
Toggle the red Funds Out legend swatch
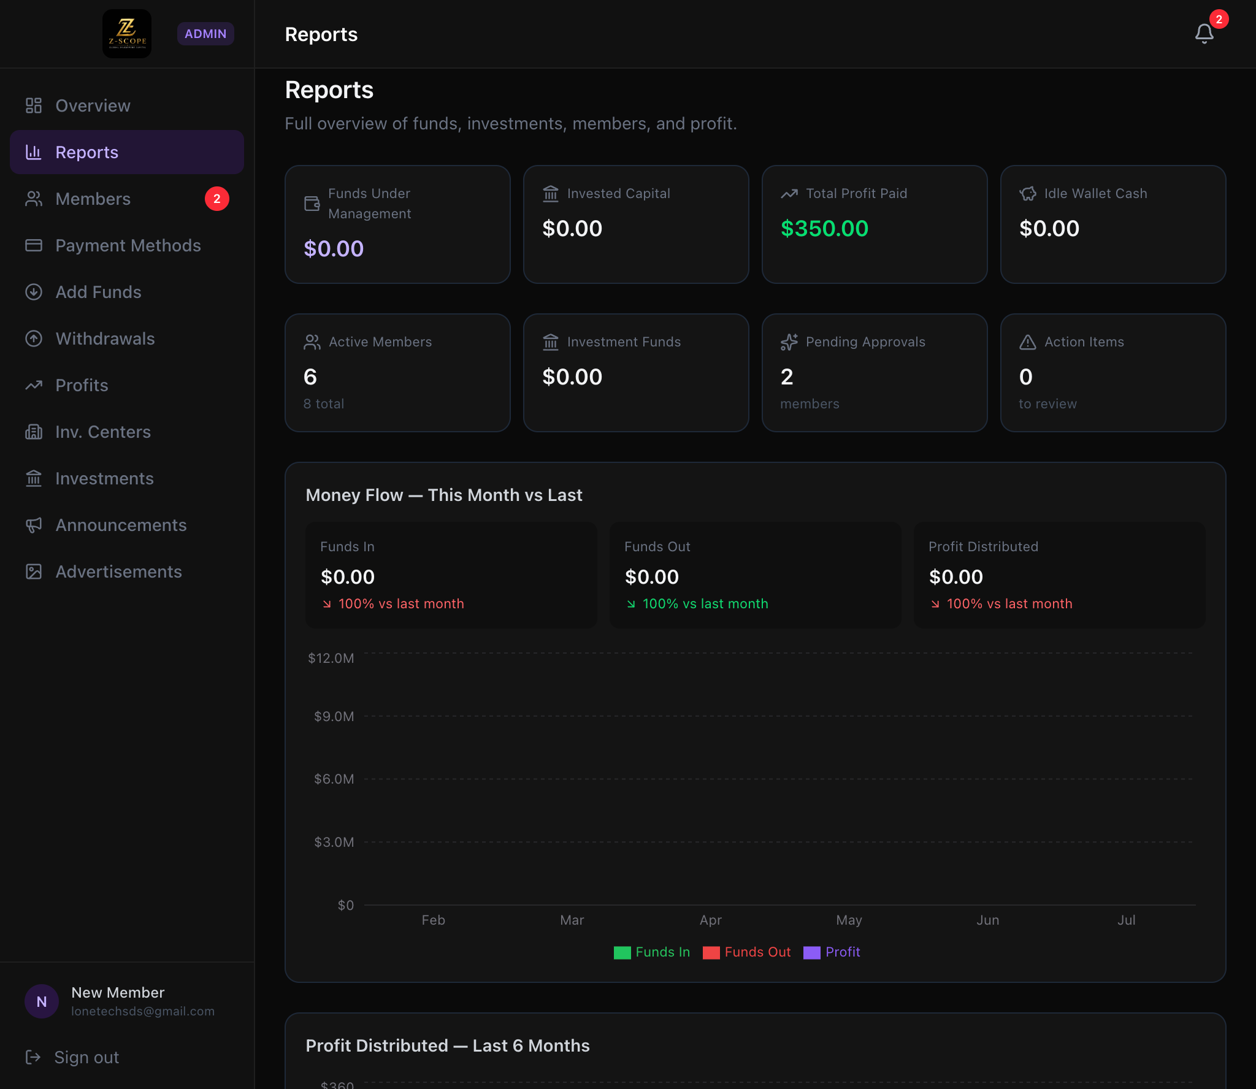click(x=711, y=953)
